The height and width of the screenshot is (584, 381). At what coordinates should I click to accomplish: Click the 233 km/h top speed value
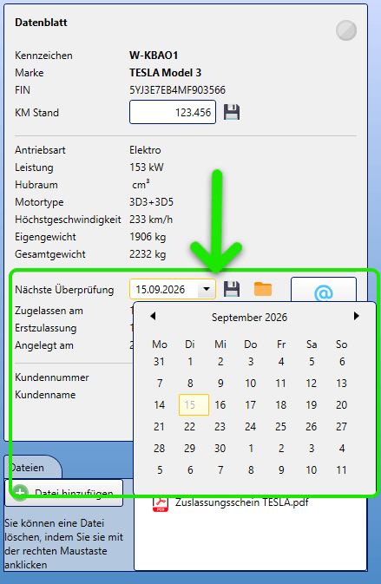151,220
